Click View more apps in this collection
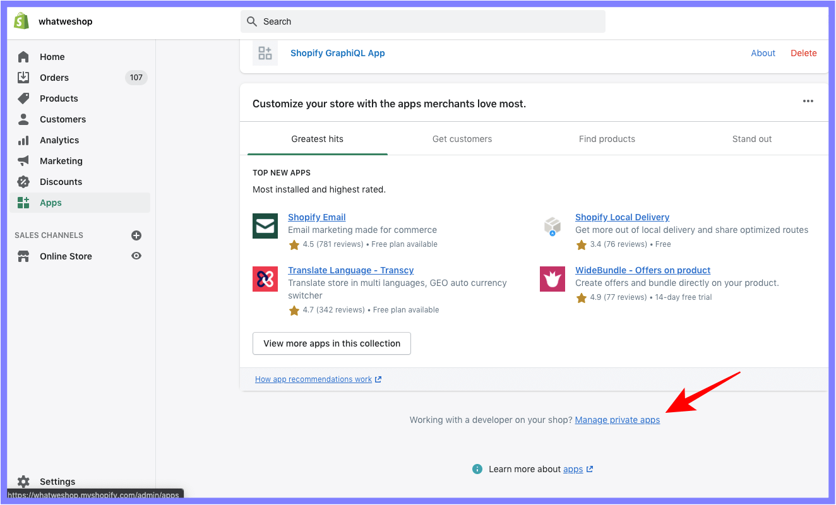Image resolution: width=836 pixels, height=505 pixels. click(331, 343)
